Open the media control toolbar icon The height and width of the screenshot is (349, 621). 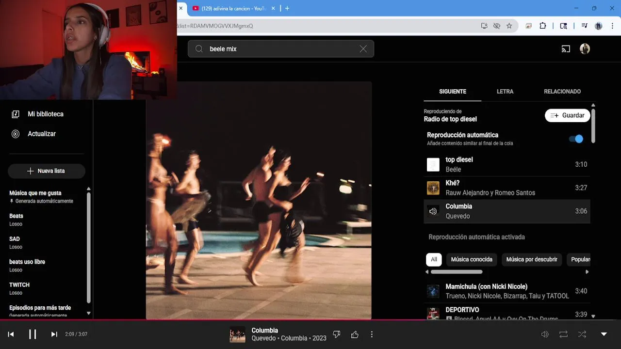pyautogui.click(x=584, y=26)
